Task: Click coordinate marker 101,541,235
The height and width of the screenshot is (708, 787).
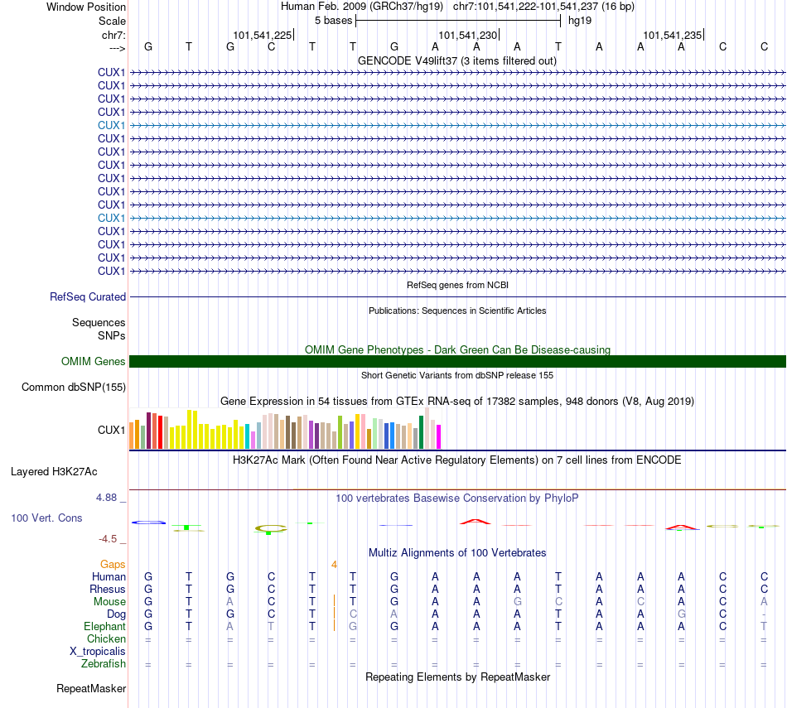Action: click(672, 35)
